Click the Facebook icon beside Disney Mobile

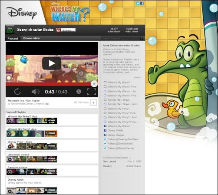coord(105,130)
